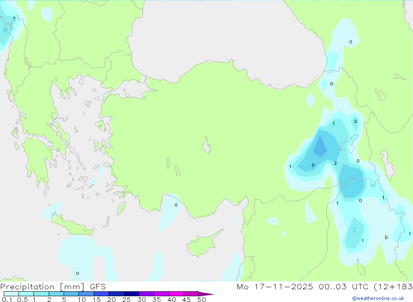Pick the 2 to 5 mm legend swatch
413x302 pixels.
[x=56, y=294]
